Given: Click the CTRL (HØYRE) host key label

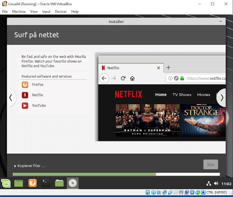Looking at the screenshot, I should 216,192.
